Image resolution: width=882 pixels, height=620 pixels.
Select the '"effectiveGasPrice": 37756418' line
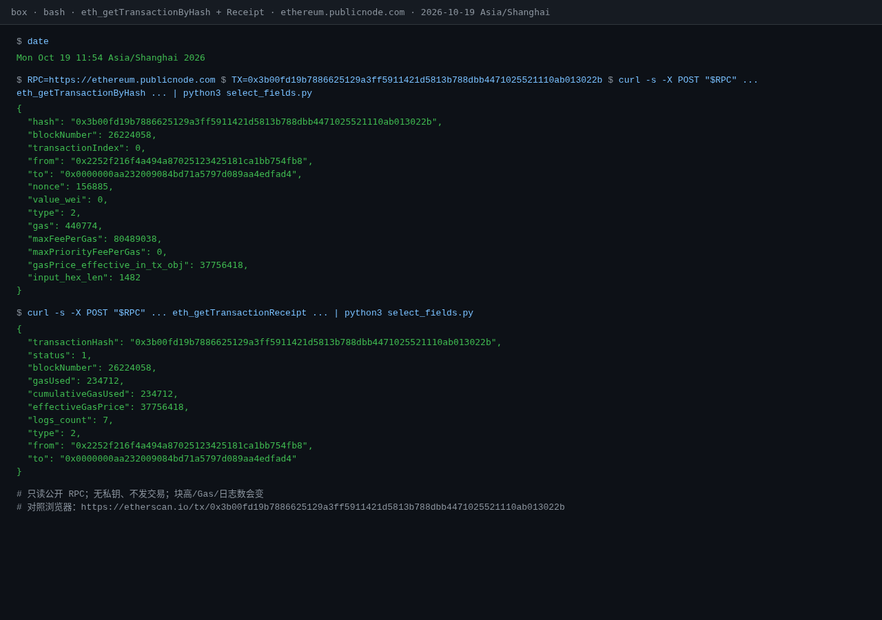tap(108, 407)
